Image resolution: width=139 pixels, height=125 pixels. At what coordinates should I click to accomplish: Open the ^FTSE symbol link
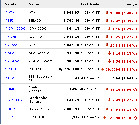pos(11,117)
